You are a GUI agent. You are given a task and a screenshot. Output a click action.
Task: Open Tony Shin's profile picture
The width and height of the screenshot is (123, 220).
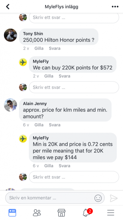[x=10, y=35]
